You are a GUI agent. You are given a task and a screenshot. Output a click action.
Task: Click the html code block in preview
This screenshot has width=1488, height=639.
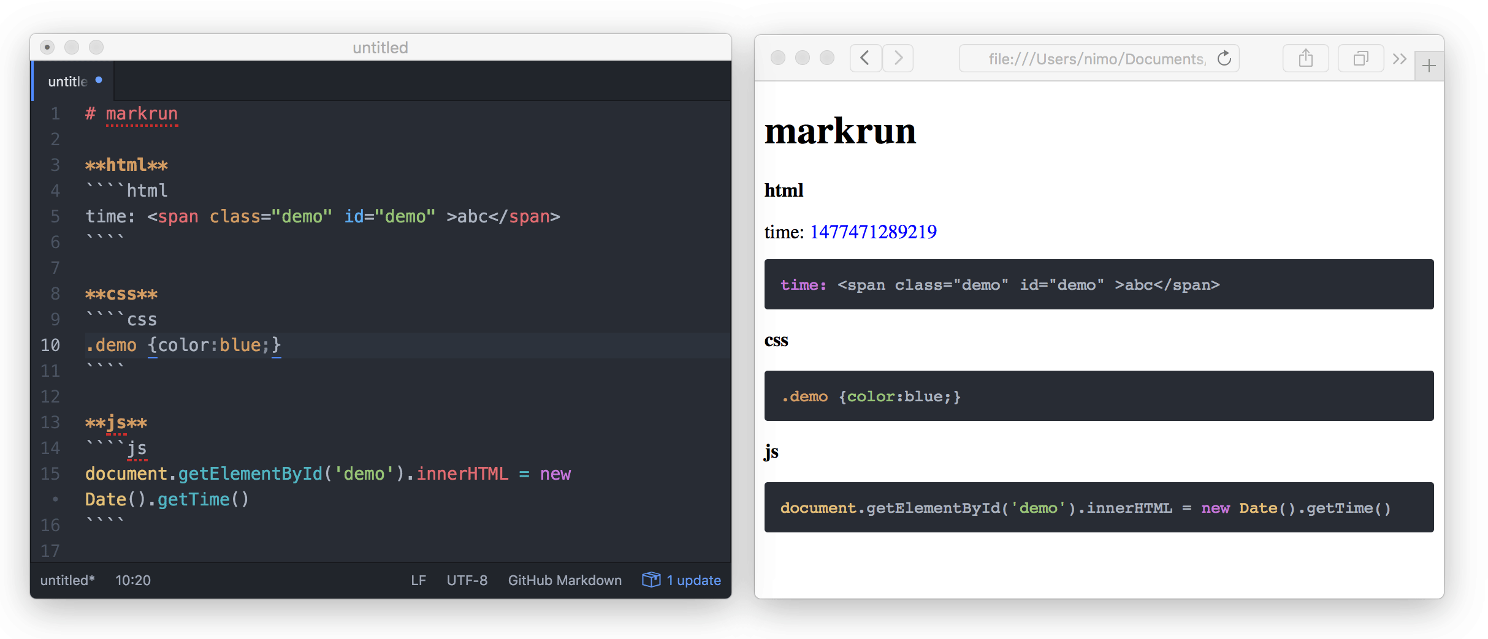[1099, 284]
